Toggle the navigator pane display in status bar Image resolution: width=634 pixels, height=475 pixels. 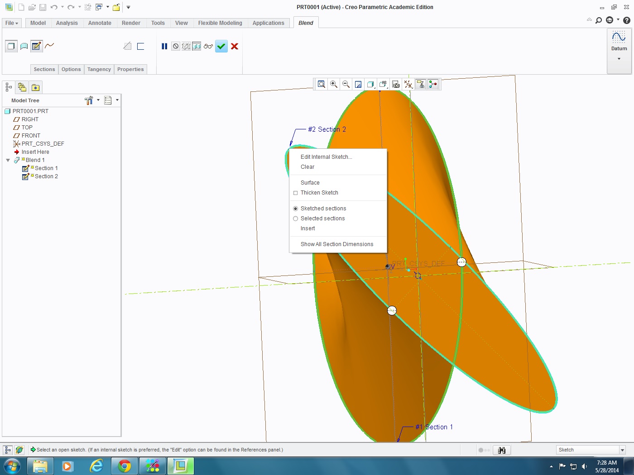point(8,450)
